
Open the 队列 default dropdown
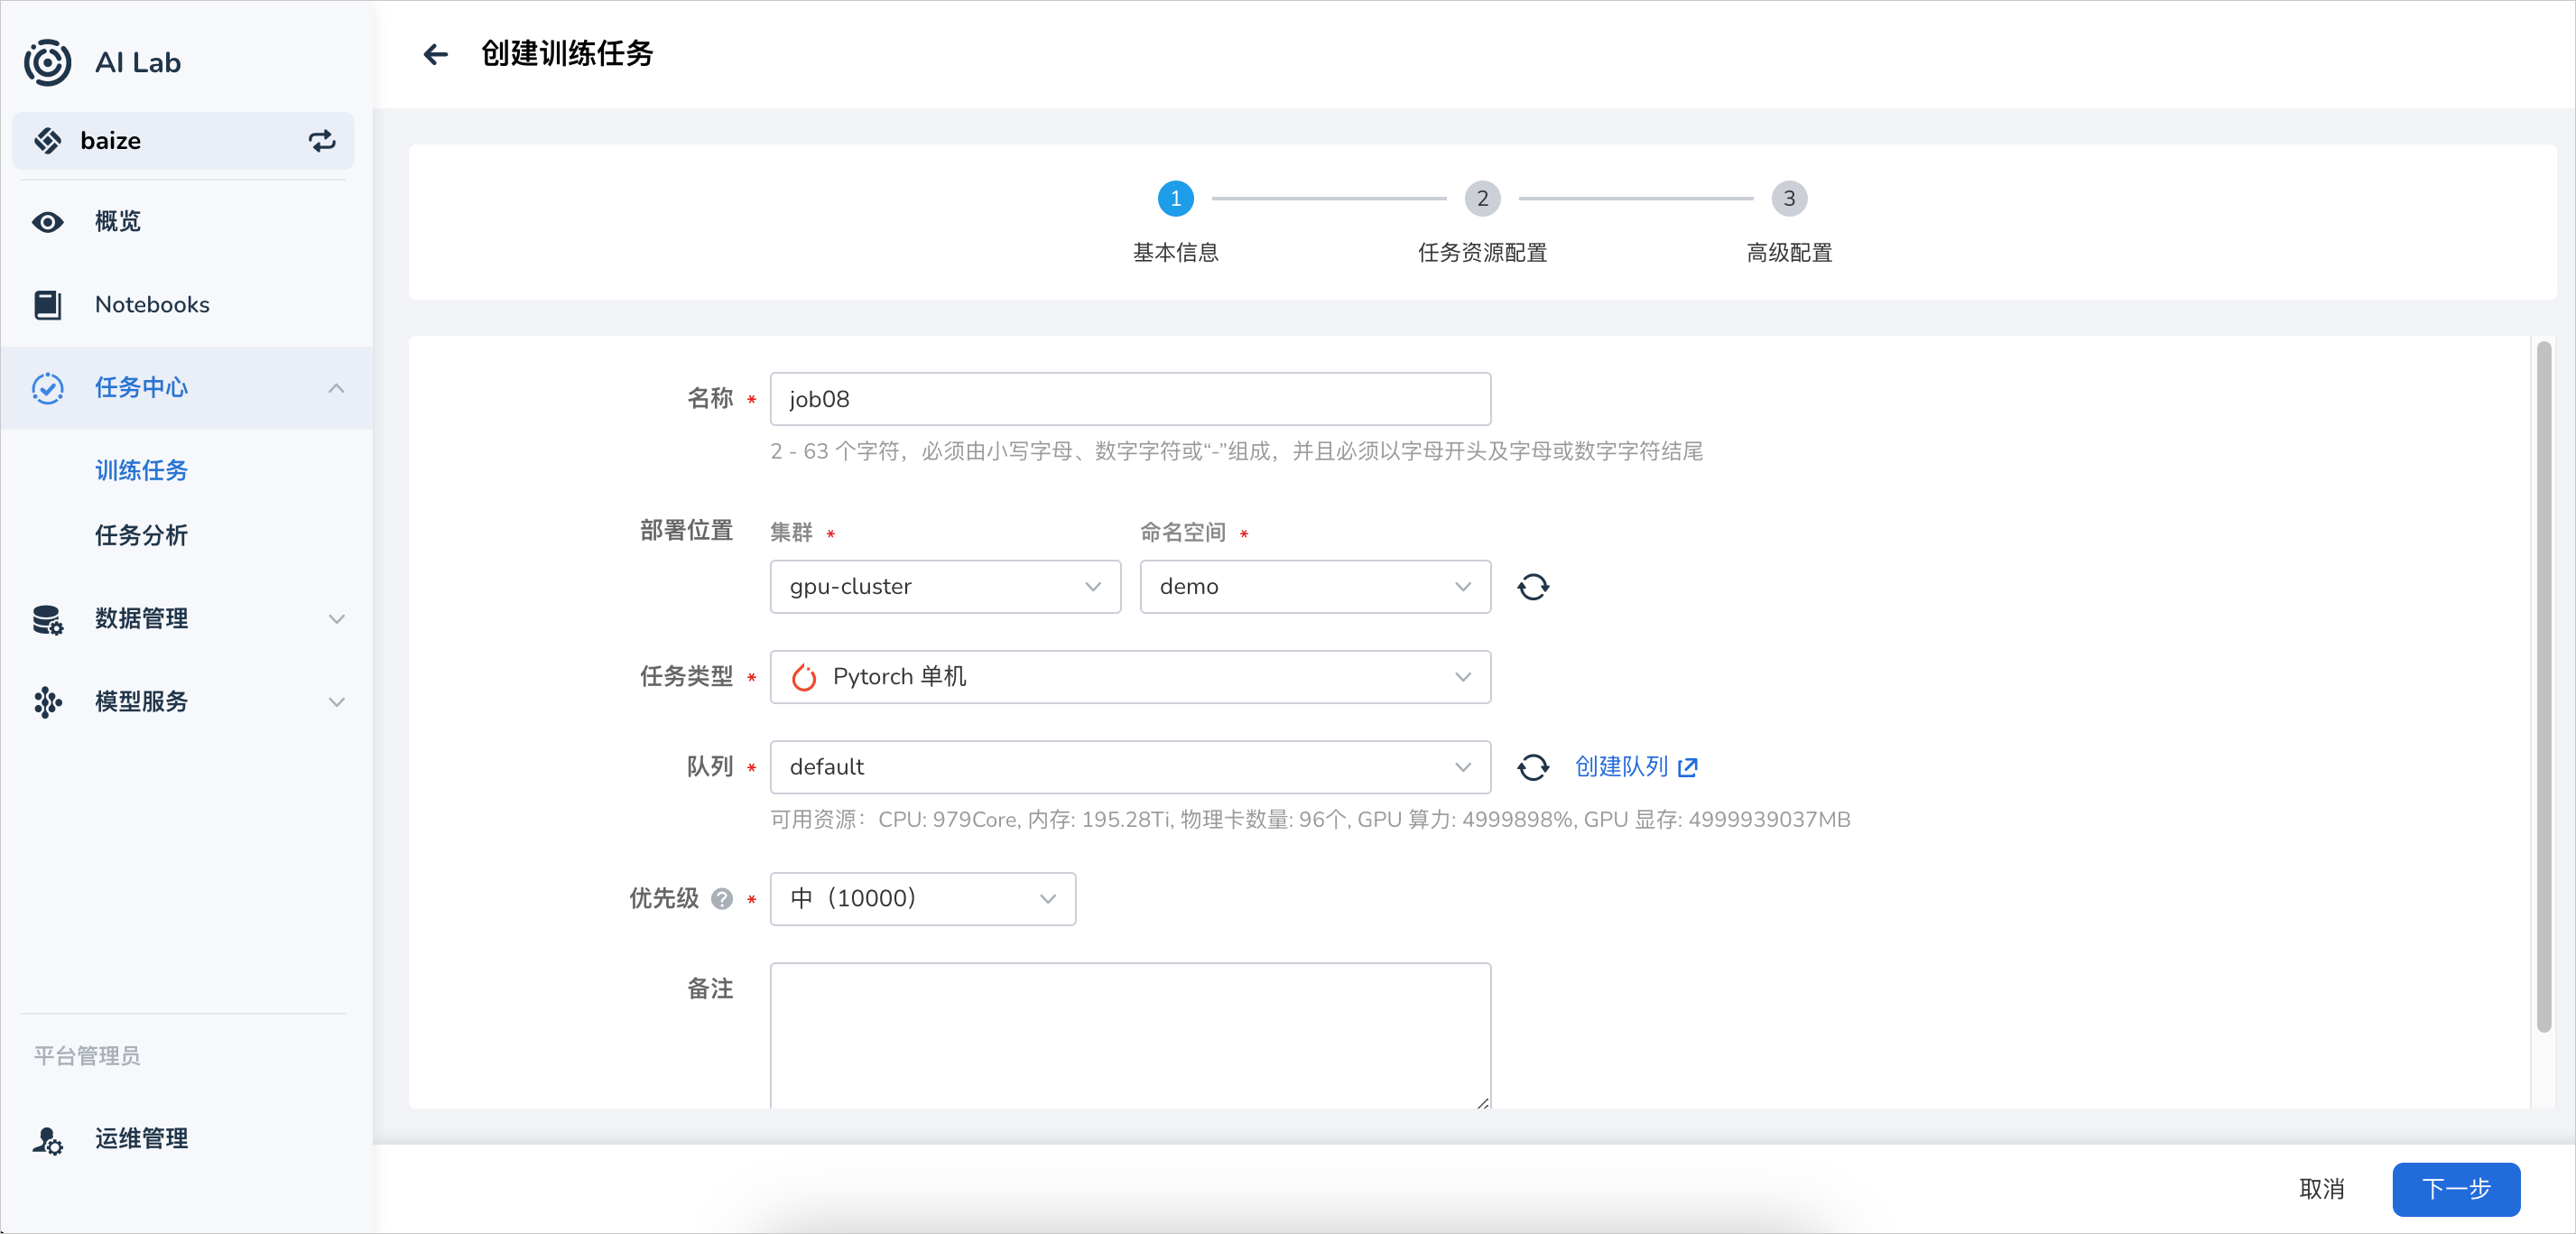coord(1130,768)
